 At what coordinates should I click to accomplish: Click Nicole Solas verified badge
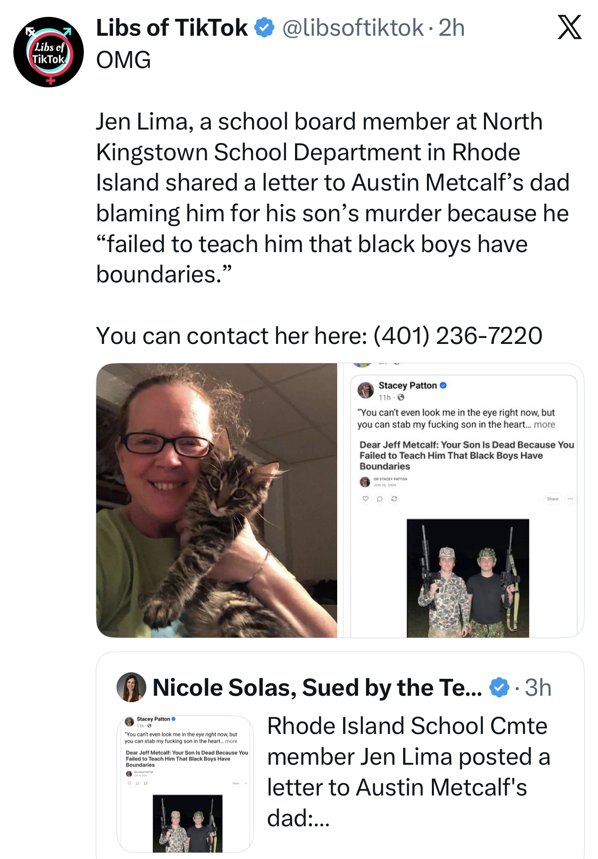[x=499, y=688]
